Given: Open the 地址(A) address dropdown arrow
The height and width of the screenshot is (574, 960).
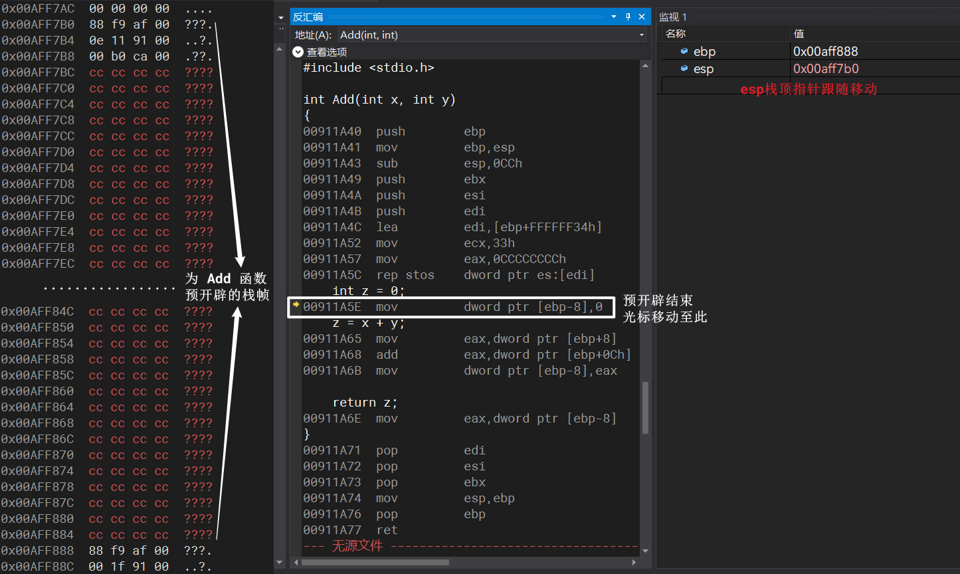Looking at the screenshot, I should (641, 35).
